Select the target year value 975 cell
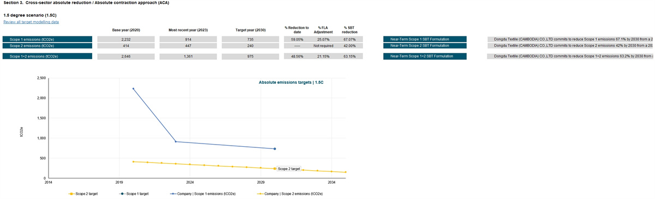The width and height of the screenshot is (655, 199). [250, 56]
